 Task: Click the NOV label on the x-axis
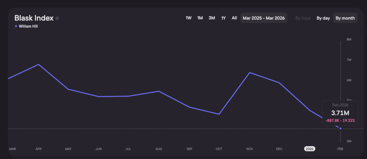coord(249,149)
